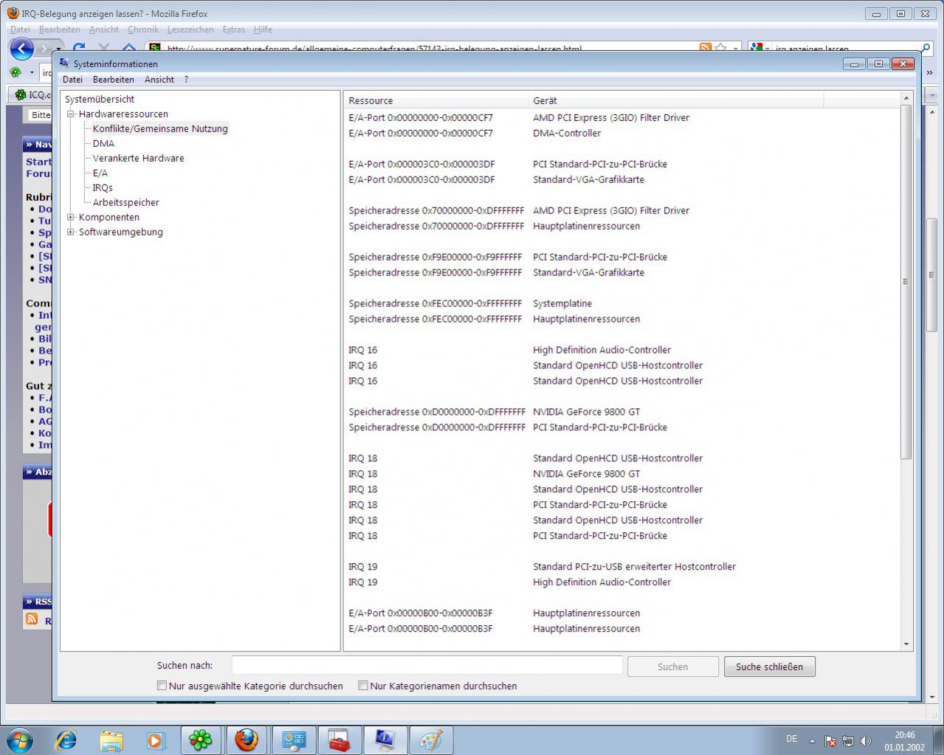Open Firefox Lesezeichen menu
The image size is (944, 755).
pyautogui.click(x=190, y=30)
